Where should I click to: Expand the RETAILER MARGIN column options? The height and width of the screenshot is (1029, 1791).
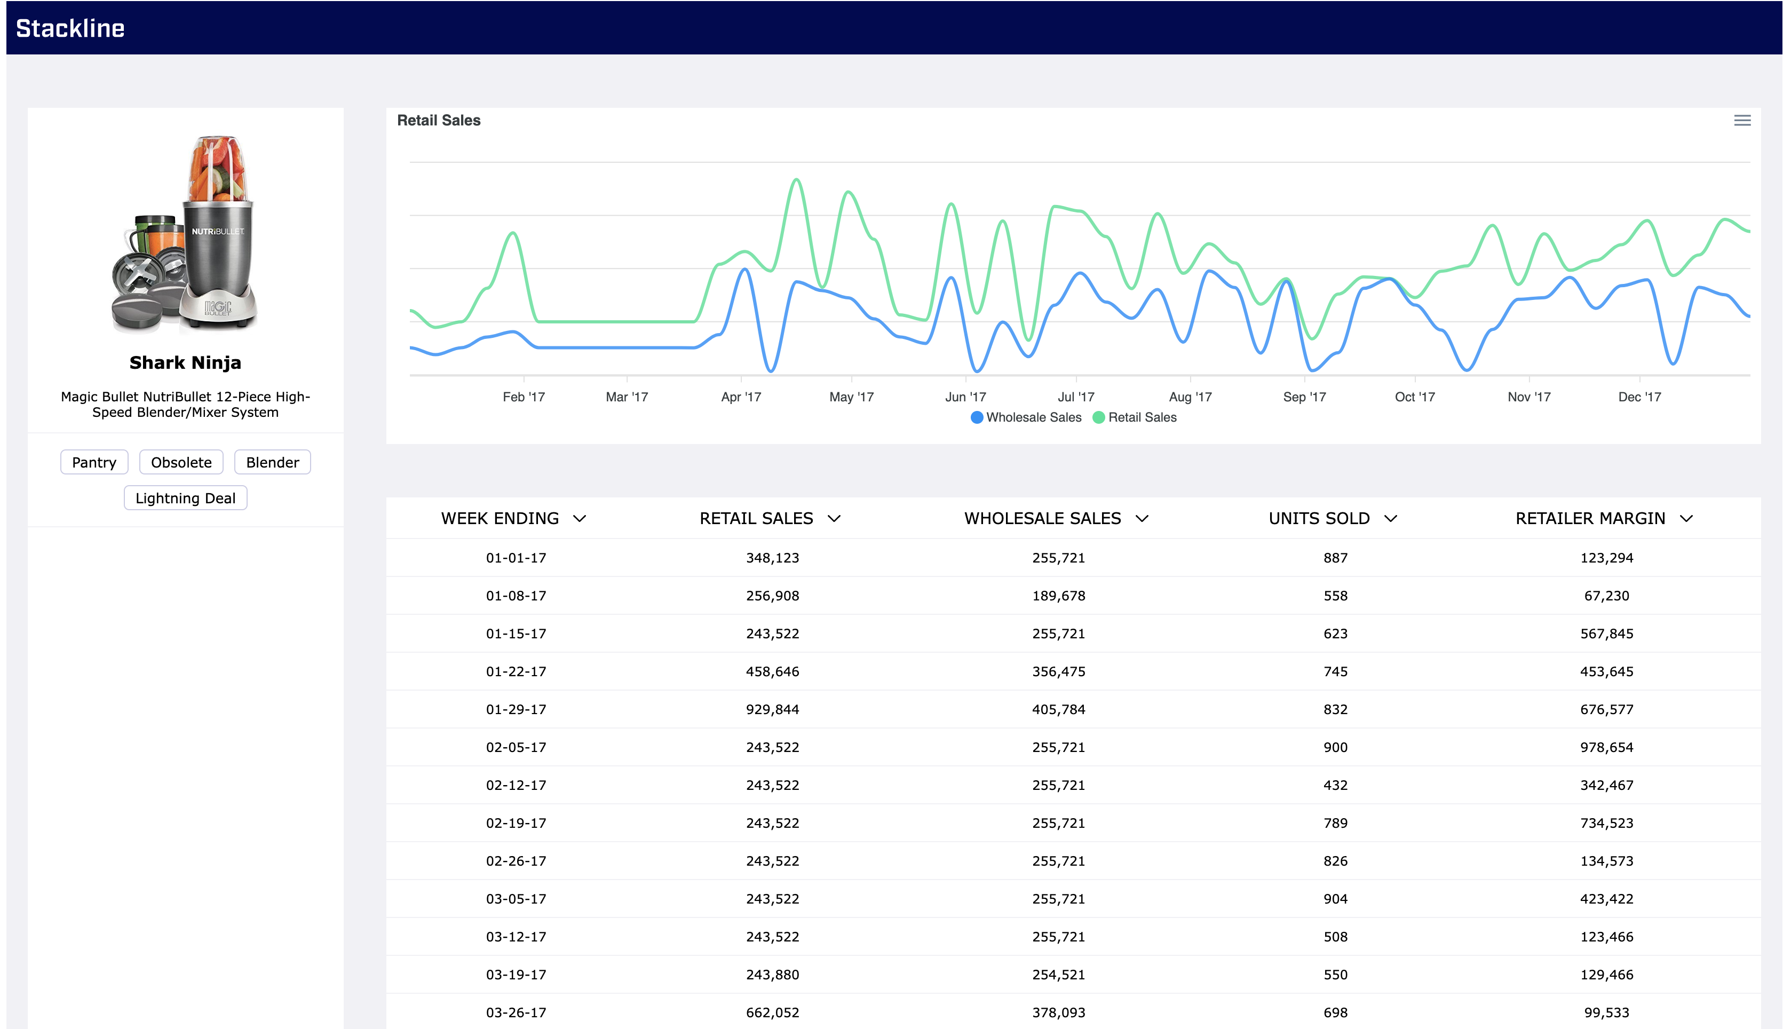1687,518
